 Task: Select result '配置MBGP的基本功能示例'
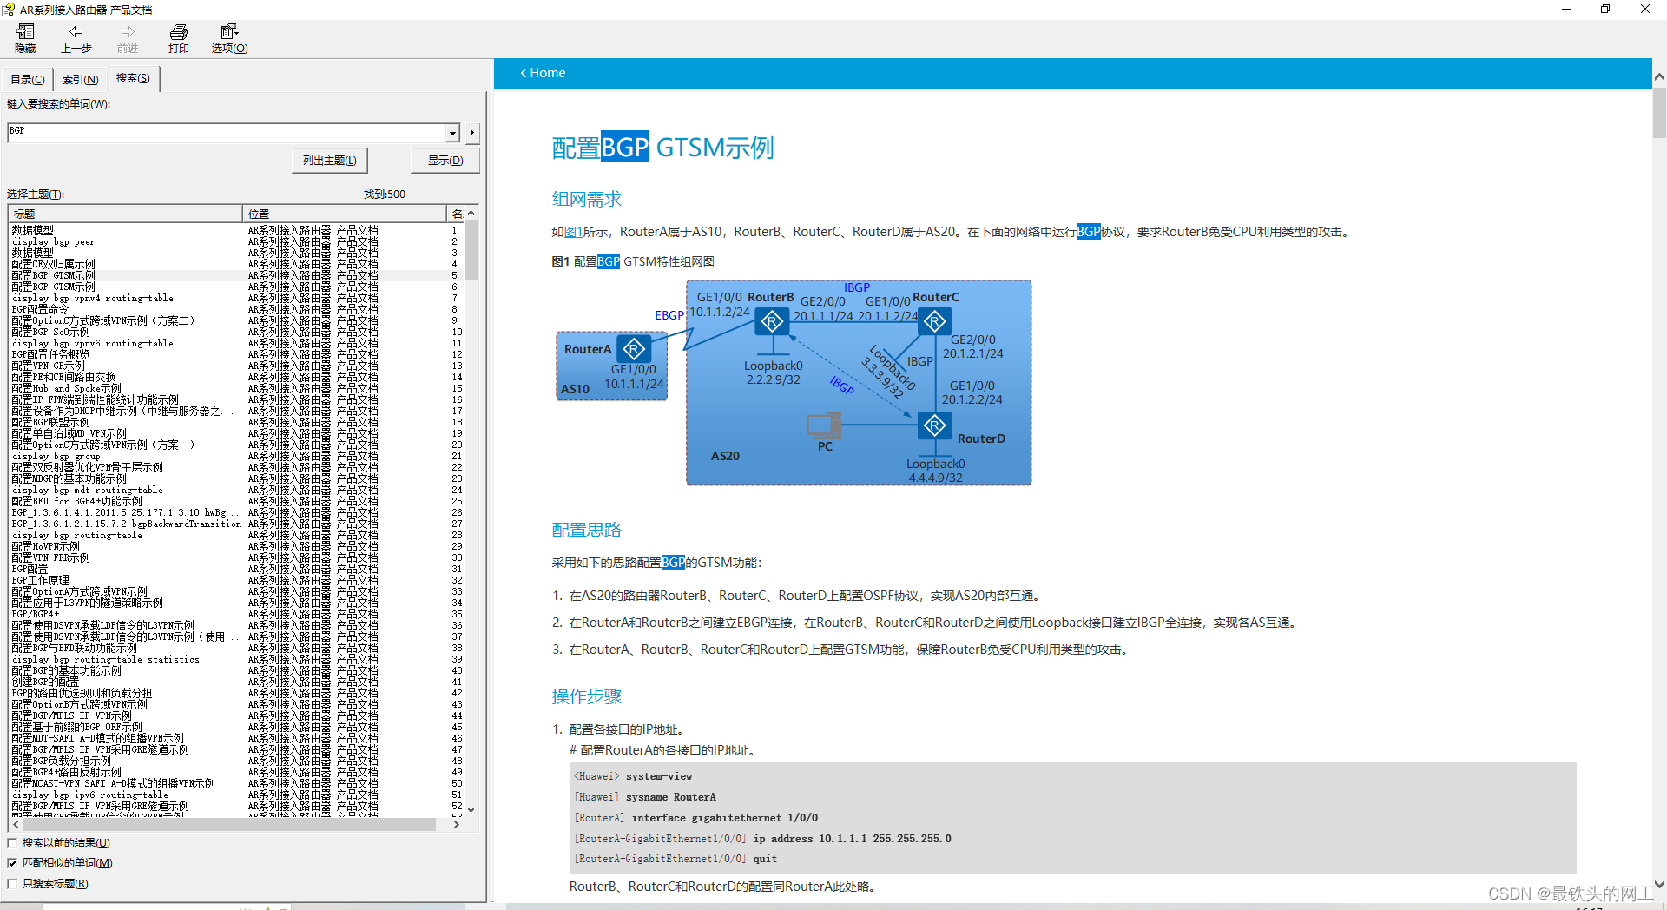69,479
